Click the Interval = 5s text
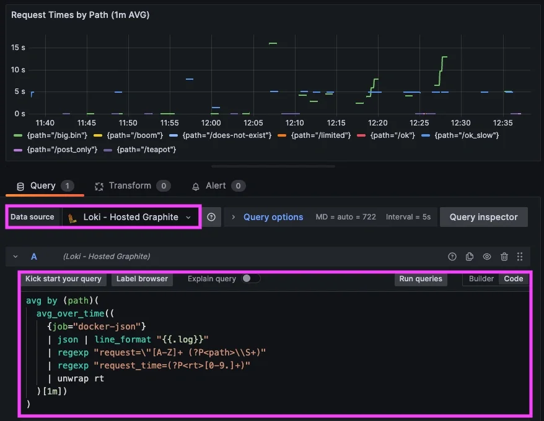Viewport: 544px width, 421px height. [x=408, y=217]
